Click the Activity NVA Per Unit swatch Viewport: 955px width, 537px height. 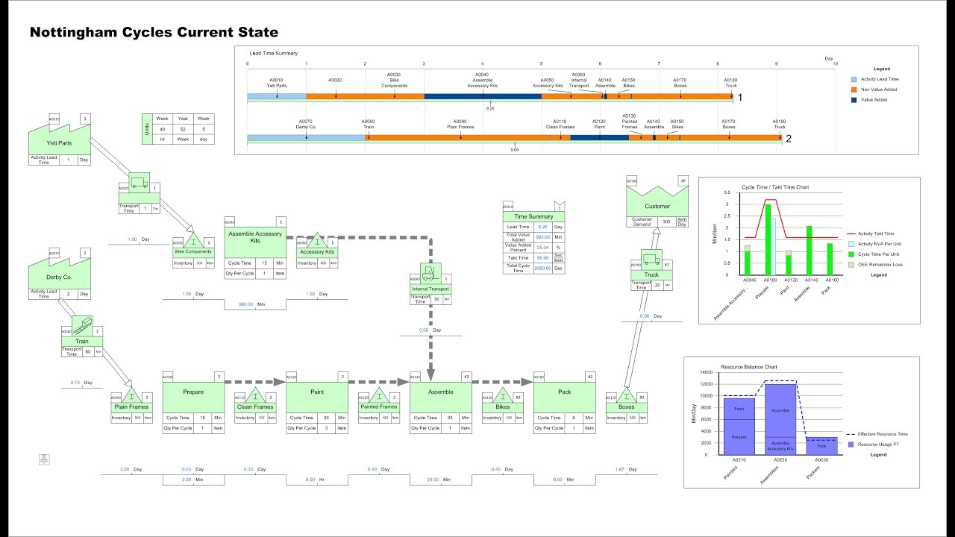851,244
